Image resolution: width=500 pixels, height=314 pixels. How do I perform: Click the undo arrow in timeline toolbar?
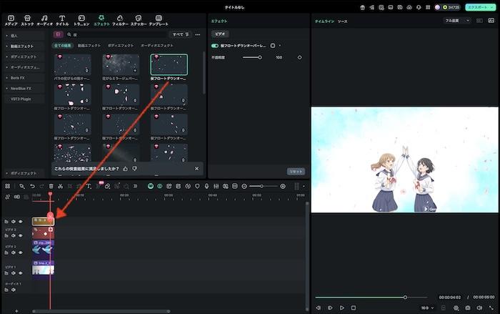(x=32, y=186)
